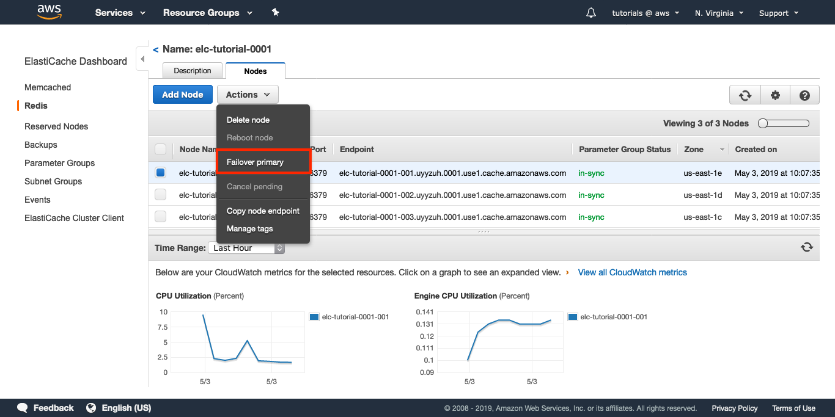Refresh the CloudWatch metrics graphs icon
835x417 pixels.
click(807, 247)
